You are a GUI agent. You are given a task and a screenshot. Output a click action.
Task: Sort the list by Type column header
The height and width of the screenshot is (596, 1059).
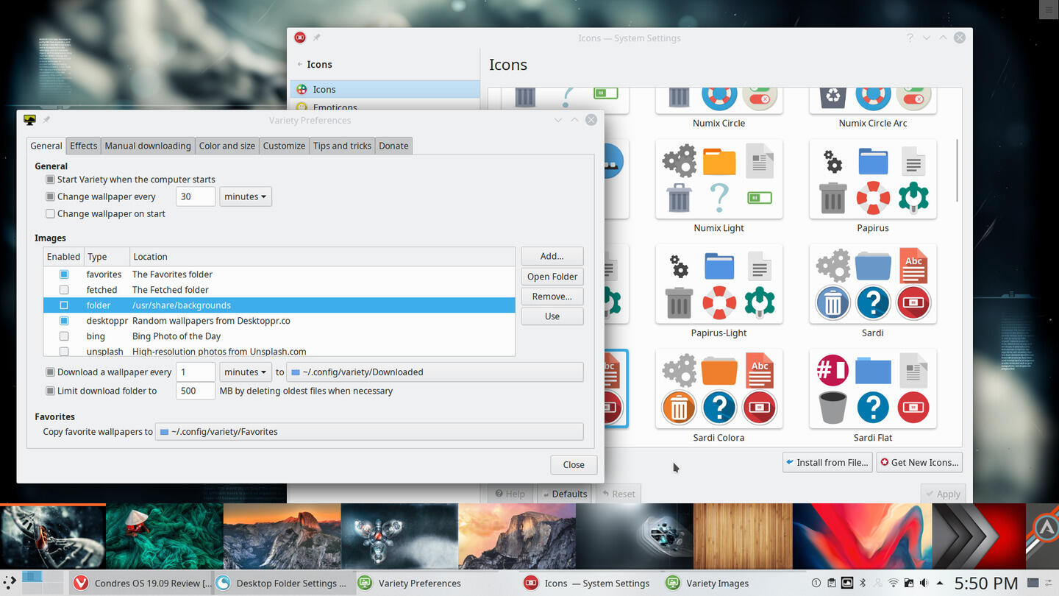point(107,257)
